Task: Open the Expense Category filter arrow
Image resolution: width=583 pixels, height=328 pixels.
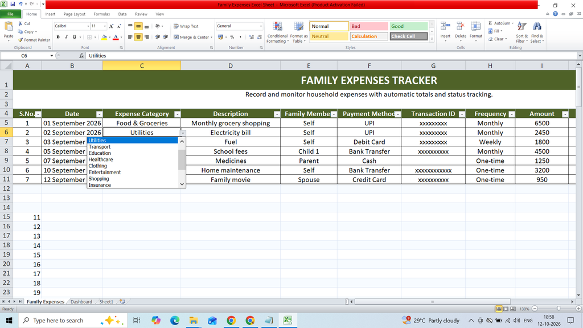Action: pos(178,114)
